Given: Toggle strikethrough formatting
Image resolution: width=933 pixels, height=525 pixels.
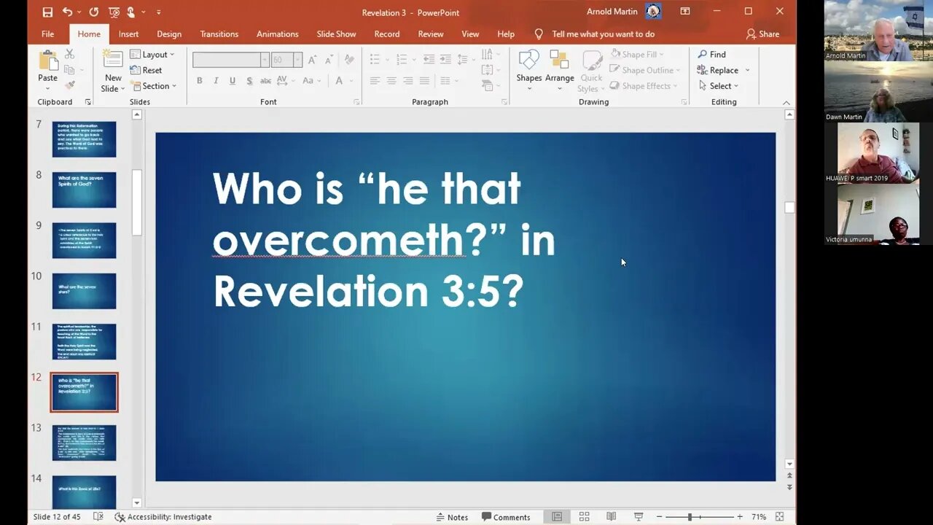Looking at the screenshot, I should point(265,81).
